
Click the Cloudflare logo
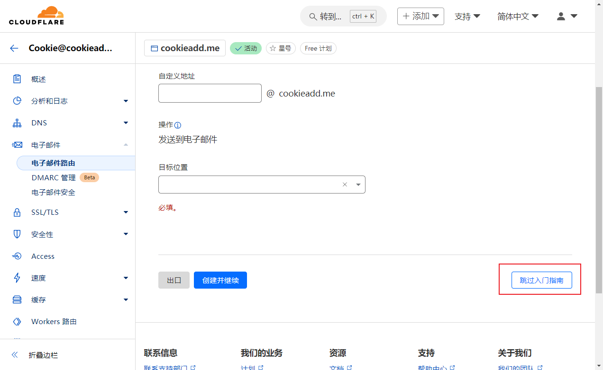(x=37, y=16)
